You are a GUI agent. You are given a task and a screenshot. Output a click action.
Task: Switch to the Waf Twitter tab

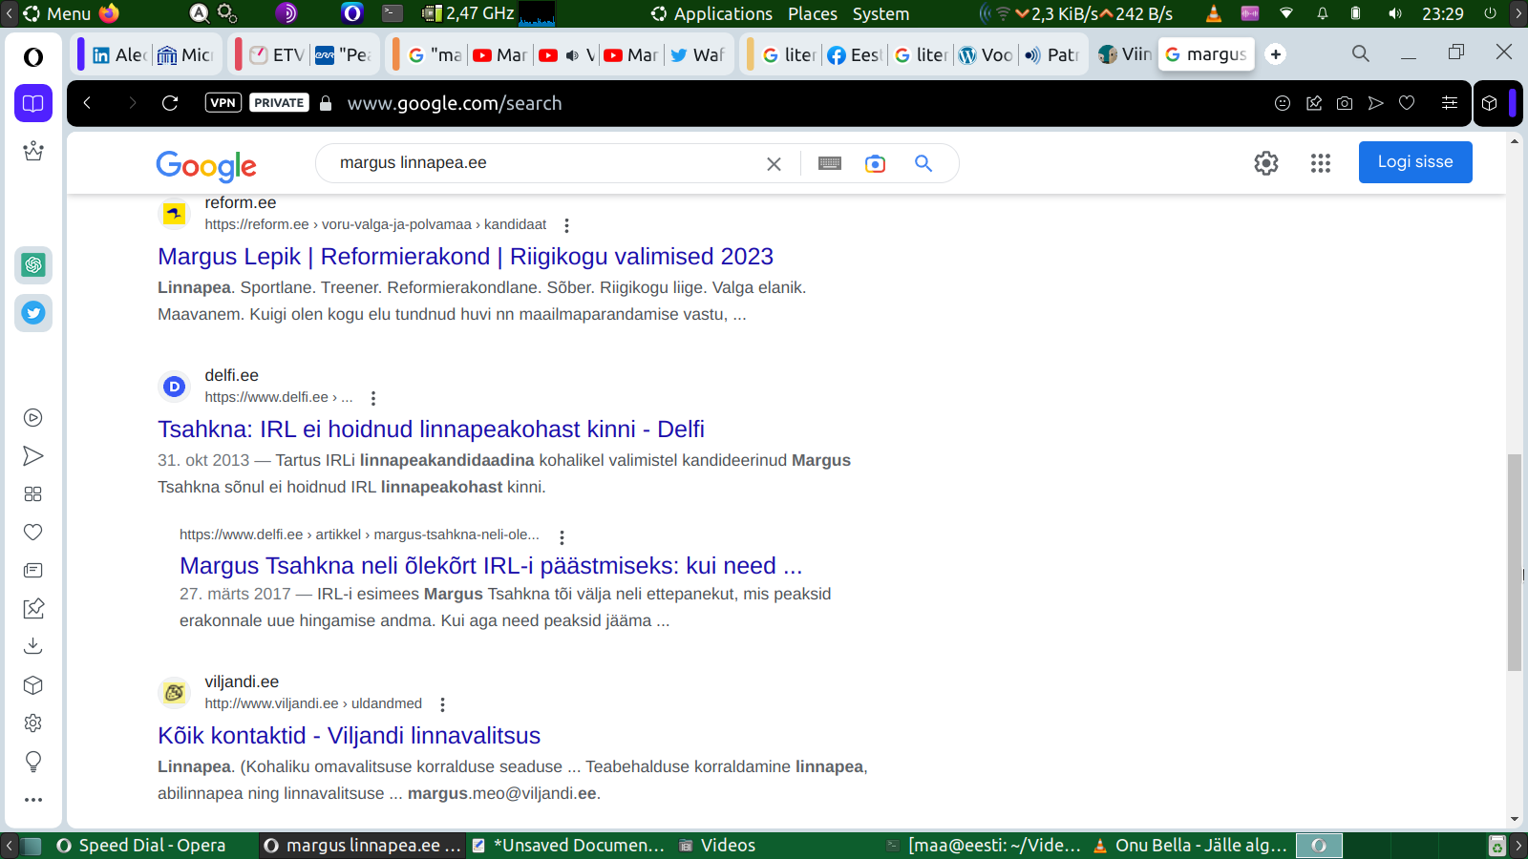(x=698, y=54)
